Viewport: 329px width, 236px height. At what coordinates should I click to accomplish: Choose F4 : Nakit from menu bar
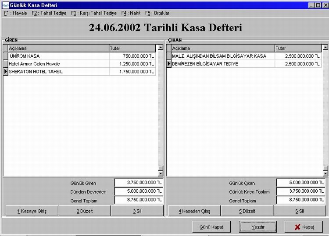coord(131,13)
